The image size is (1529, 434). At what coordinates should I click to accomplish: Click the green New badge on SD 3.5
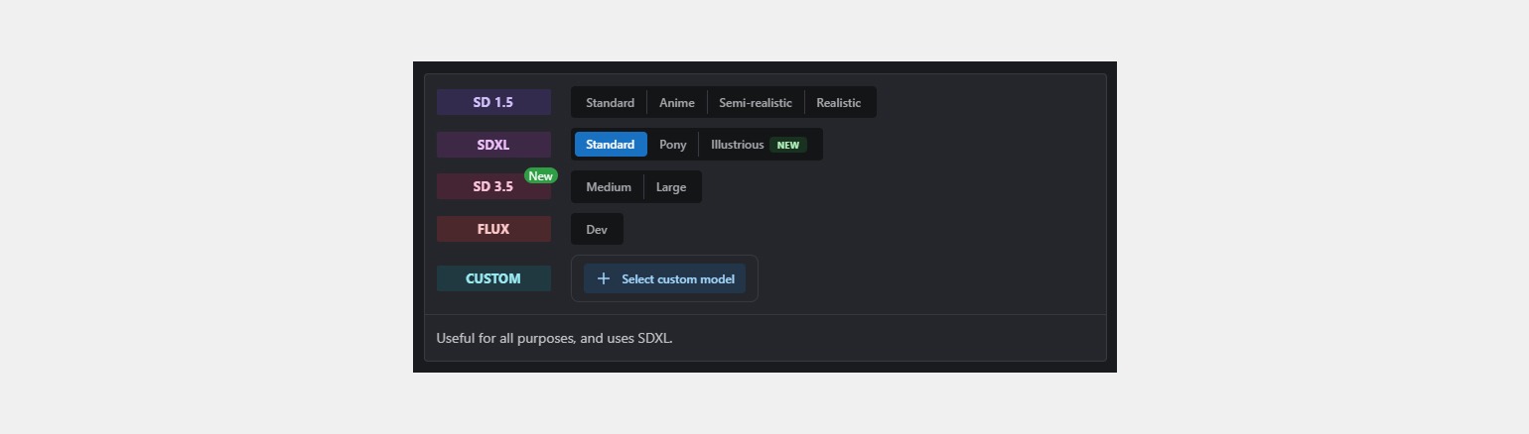pos(541,175)
